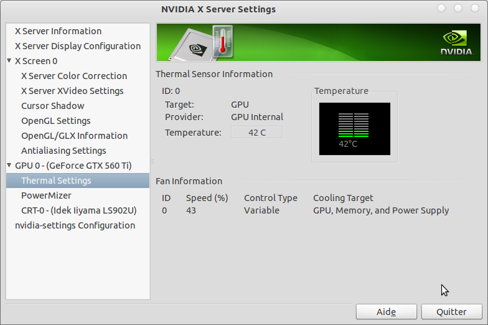Collapse the X Screen 0 tree node

coord(9,61)
